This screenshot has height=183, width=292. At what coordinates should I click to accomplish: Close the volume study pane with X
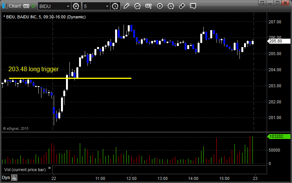(x=49, y=168)
